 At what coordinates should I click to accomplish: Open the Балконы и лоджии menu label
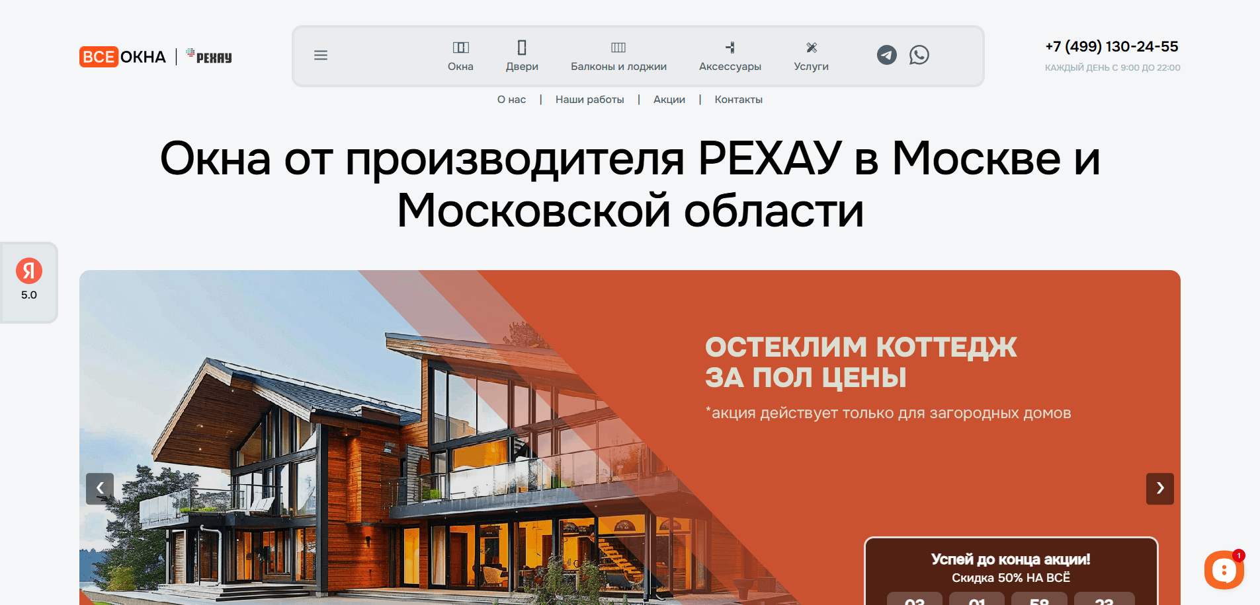point(618,67)
